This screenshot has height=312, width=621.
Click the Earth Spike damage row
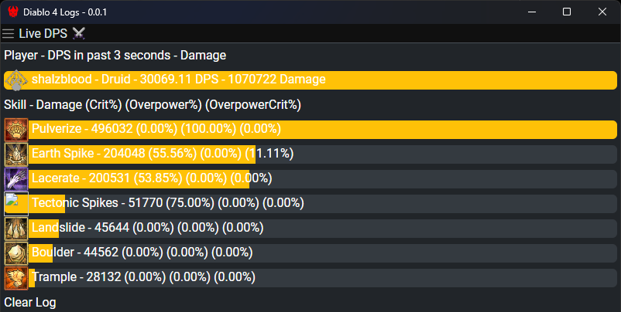(x=310, y=154)
